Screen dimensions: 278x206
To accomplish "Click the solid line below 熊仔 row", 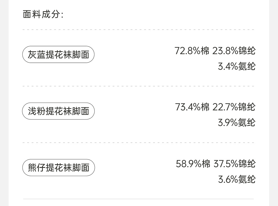I will [x=138, y=199].
